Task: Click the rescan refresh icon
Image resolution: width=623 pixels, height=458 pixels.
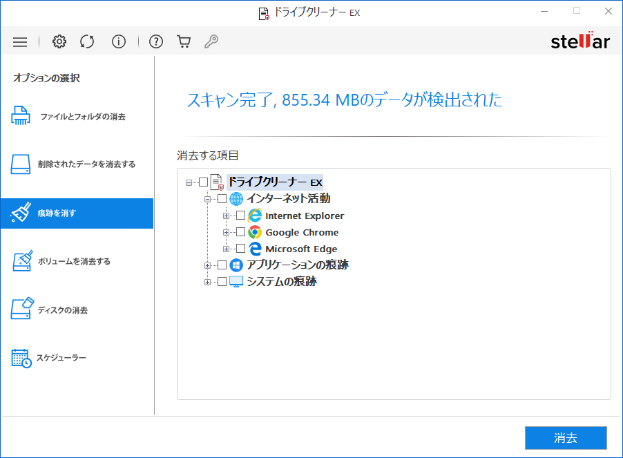Action: 86,41
